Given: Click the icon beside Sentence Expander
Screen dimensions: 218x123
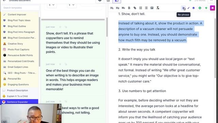Looking at the screenshot, I should (x=4, y=102).
